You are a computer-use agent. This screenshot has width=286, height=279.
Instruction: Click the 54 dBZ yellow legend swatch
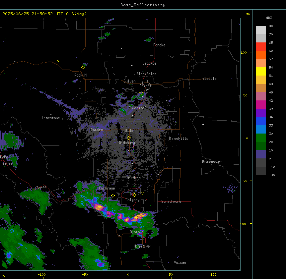pyautogui.click(x=261, y=71)
